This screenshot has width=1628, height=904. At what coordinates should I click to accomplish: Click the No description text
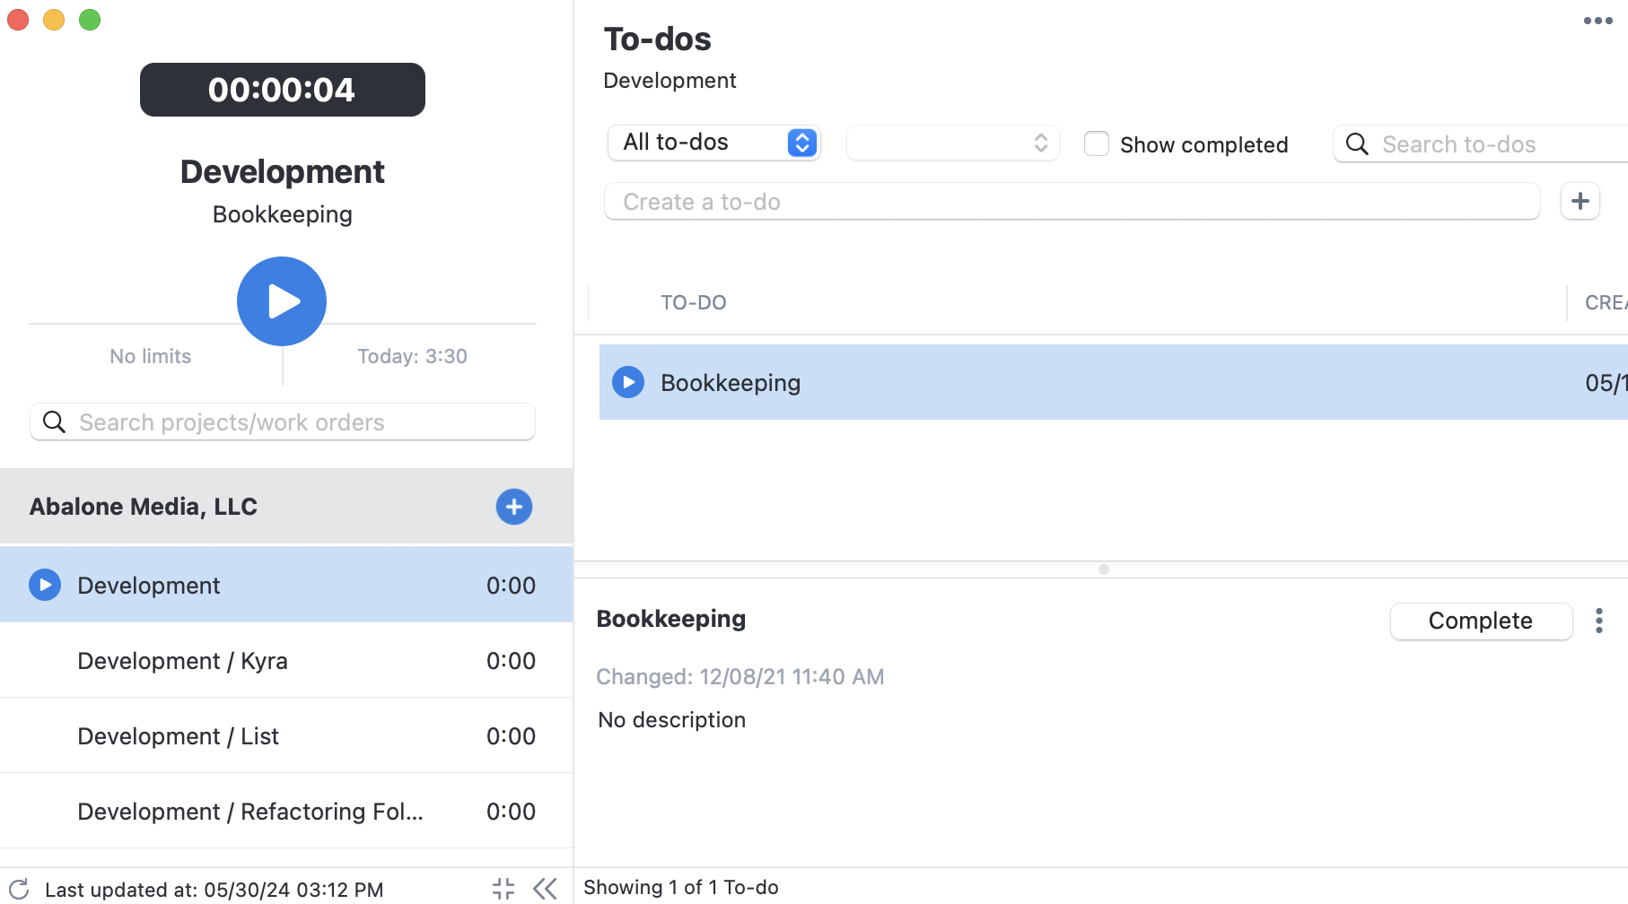(672, 719)
